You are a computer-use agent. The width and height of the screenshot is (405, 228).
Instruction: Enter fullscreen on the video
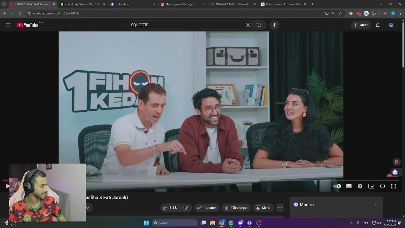coord(393,186)
